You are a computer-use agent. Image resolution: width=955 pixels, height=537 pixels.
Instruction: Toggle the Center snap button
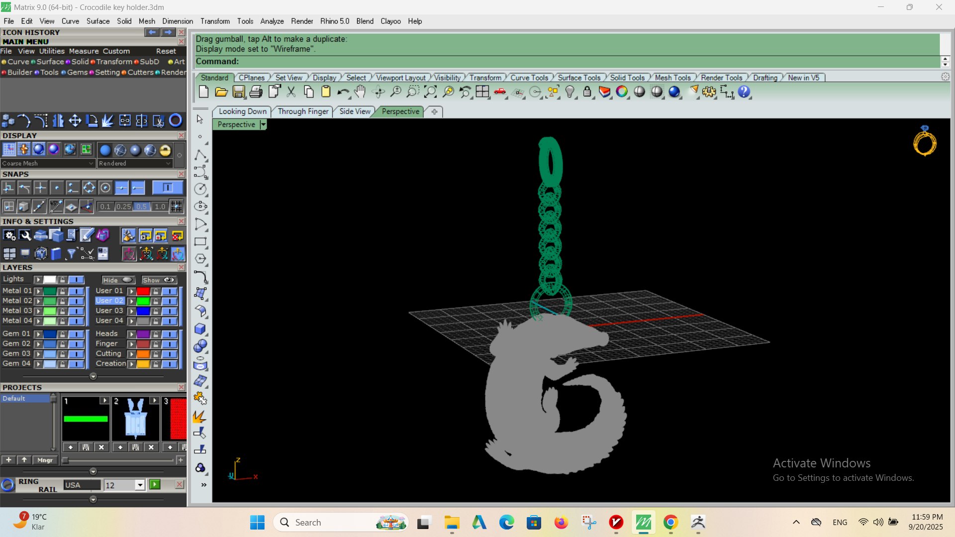(105, 187)
